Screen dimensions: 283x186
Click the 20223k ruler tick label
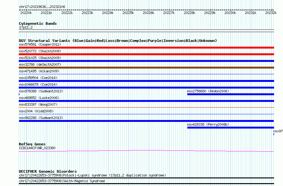click(87, 13)
